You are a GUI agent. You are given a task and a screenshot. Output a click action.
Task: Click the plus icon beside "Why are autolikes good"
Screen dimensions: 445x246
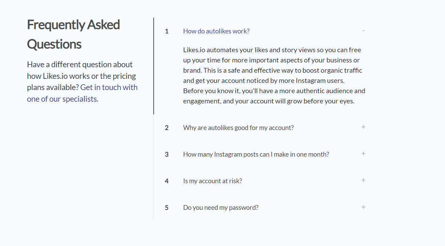(x=364, y=127)
